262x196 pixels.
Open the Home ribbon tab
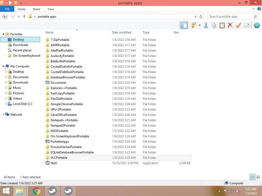tap(22, 9)
